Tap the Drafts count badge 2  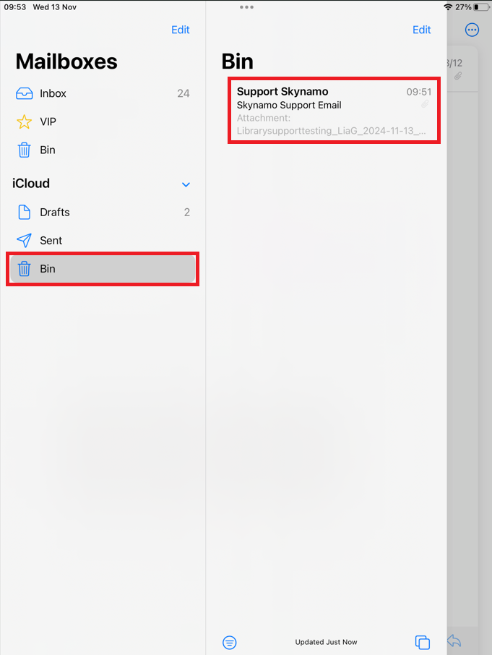(x=186, y=212)
